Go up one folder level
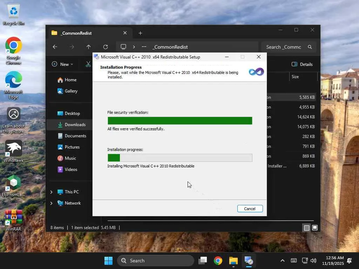Screen dimensions: 359x269 pos(89,47)
